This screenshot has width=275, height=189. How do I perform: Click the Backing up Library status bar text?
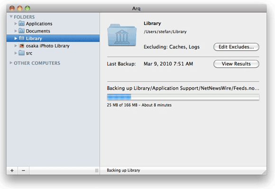(123, 170)
